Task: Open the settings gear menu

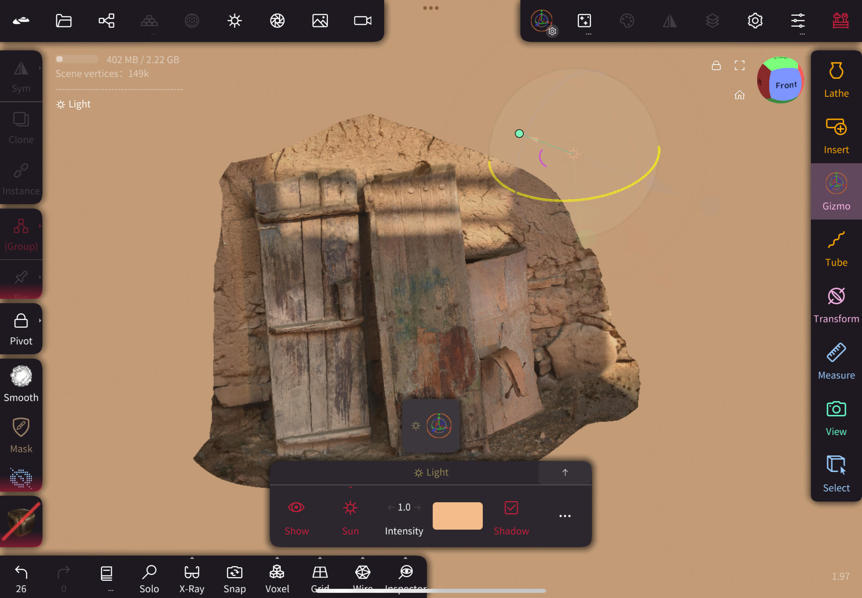Action: click(755, 20)
